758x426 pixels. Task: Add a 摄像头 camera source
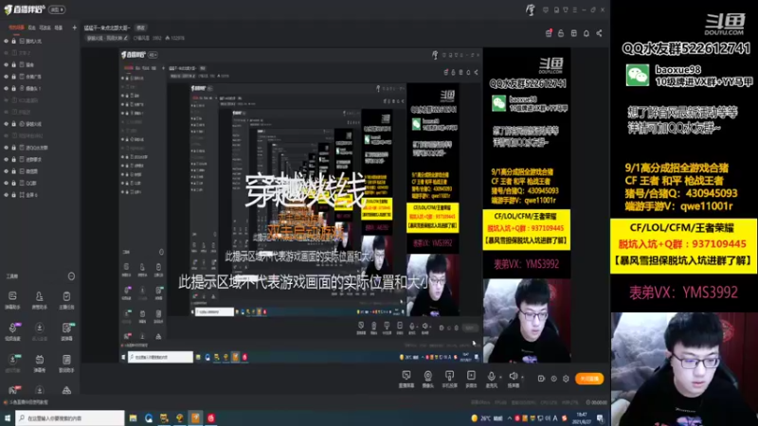[x=428, y=379]
